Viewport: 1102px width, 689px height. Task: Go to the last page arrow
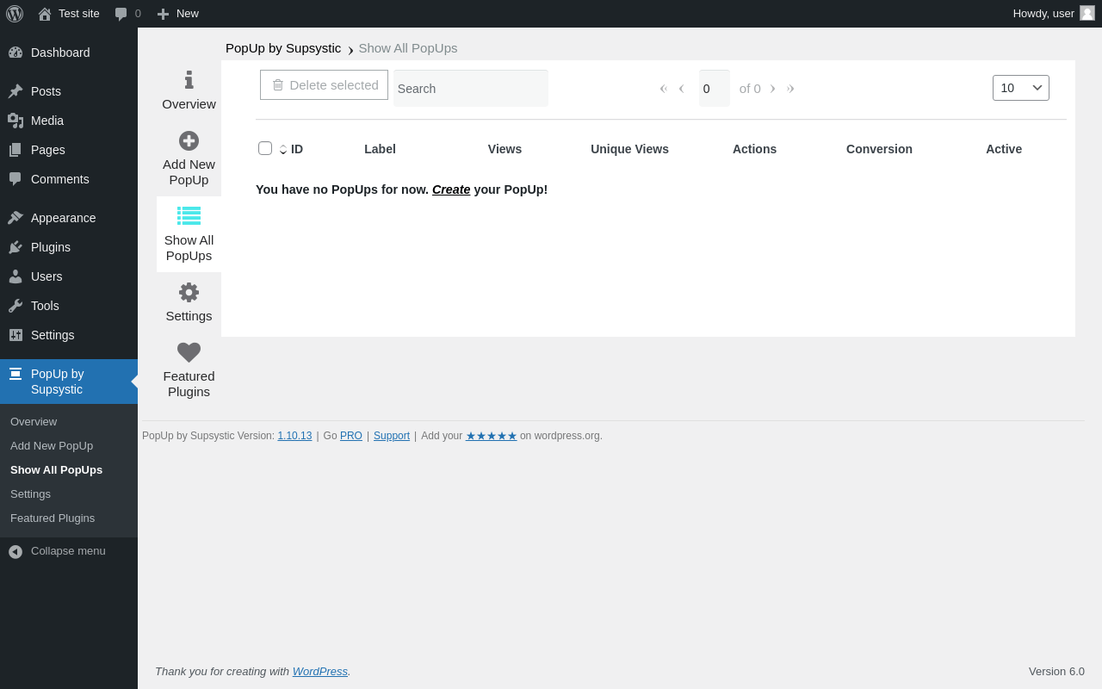pyautogui.click(x=790, y=89)
